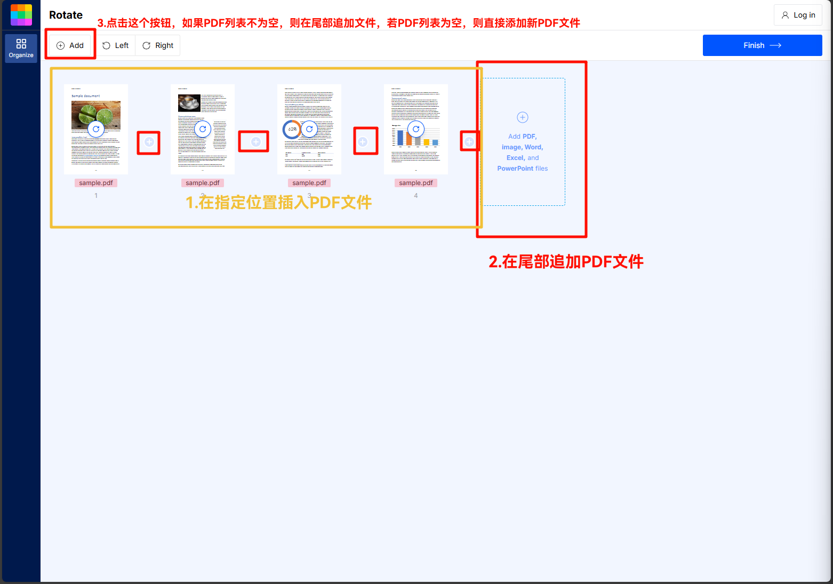This screenshot has height=584, width=833.
Task: Insert file after page 1 plus icon
Action: point(149,142)
